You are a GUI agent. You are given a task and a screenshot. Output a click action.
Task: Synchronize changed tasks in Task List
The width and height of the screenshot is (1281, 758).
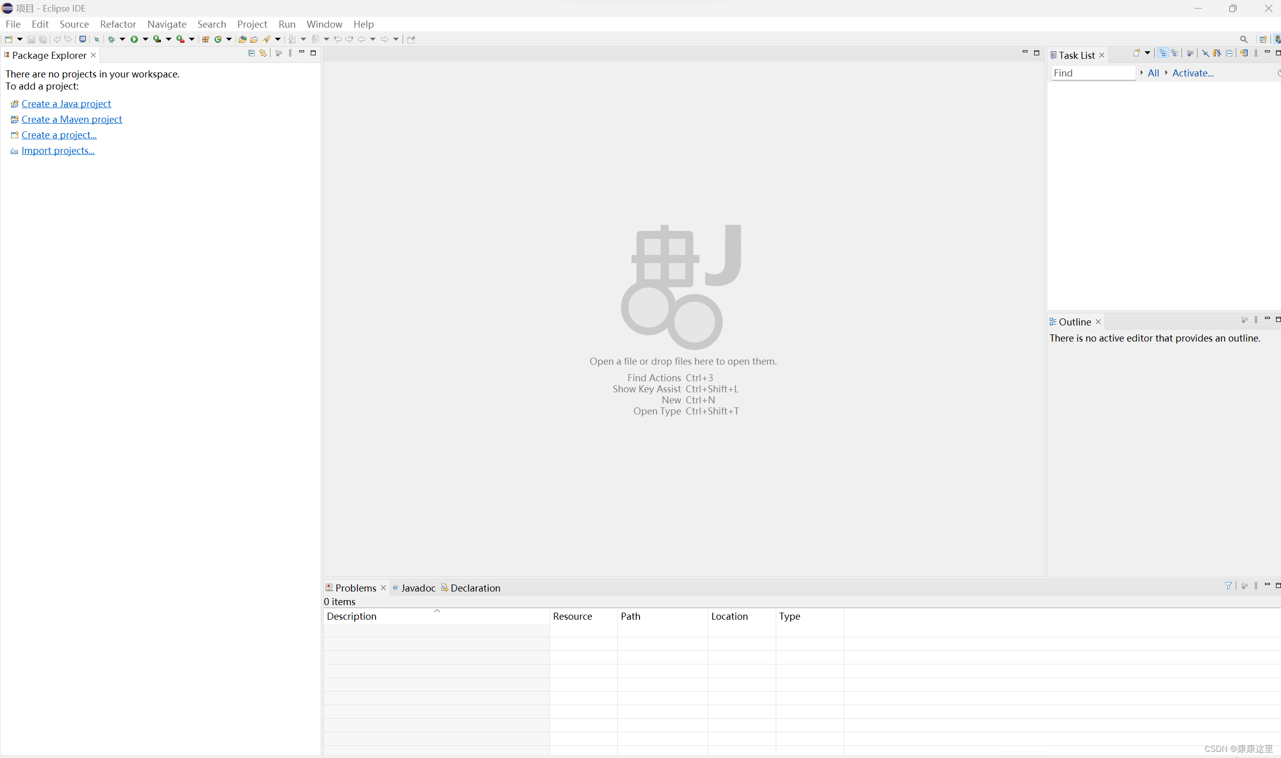point(1244,53)
